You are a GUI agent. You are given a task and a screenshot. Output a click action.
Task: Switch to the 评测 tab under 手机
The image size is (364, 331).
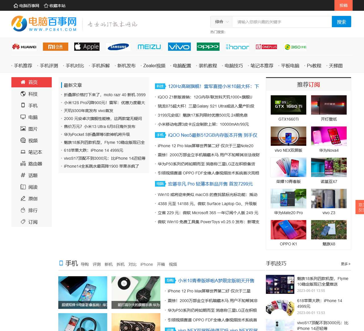(x=97, y=264)
